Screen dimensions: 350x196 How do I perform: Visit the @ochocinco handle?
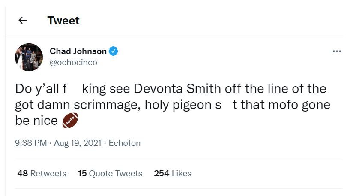(73, 63)
